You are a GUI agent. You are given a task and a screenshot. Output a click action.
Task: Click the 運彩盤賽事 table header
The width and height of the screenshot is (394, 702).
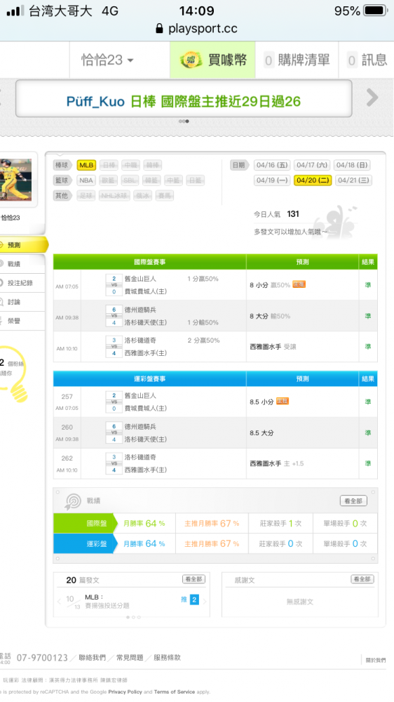tap(150, 379)
